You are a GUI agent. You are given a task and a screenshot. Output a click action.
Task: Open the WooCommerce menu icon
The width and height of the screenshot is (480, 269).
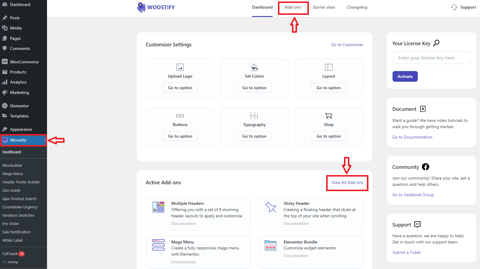(5, 62)
